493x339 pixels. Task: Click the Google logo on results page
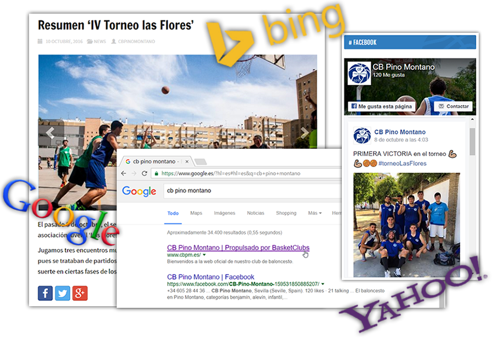pyautogui.click(x=139, y=191)
